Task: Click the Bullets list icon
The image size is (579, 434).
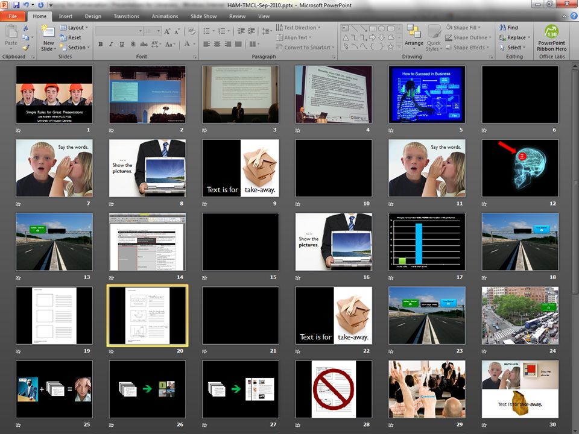Action: pyautogui.click(x=208, y=31)
